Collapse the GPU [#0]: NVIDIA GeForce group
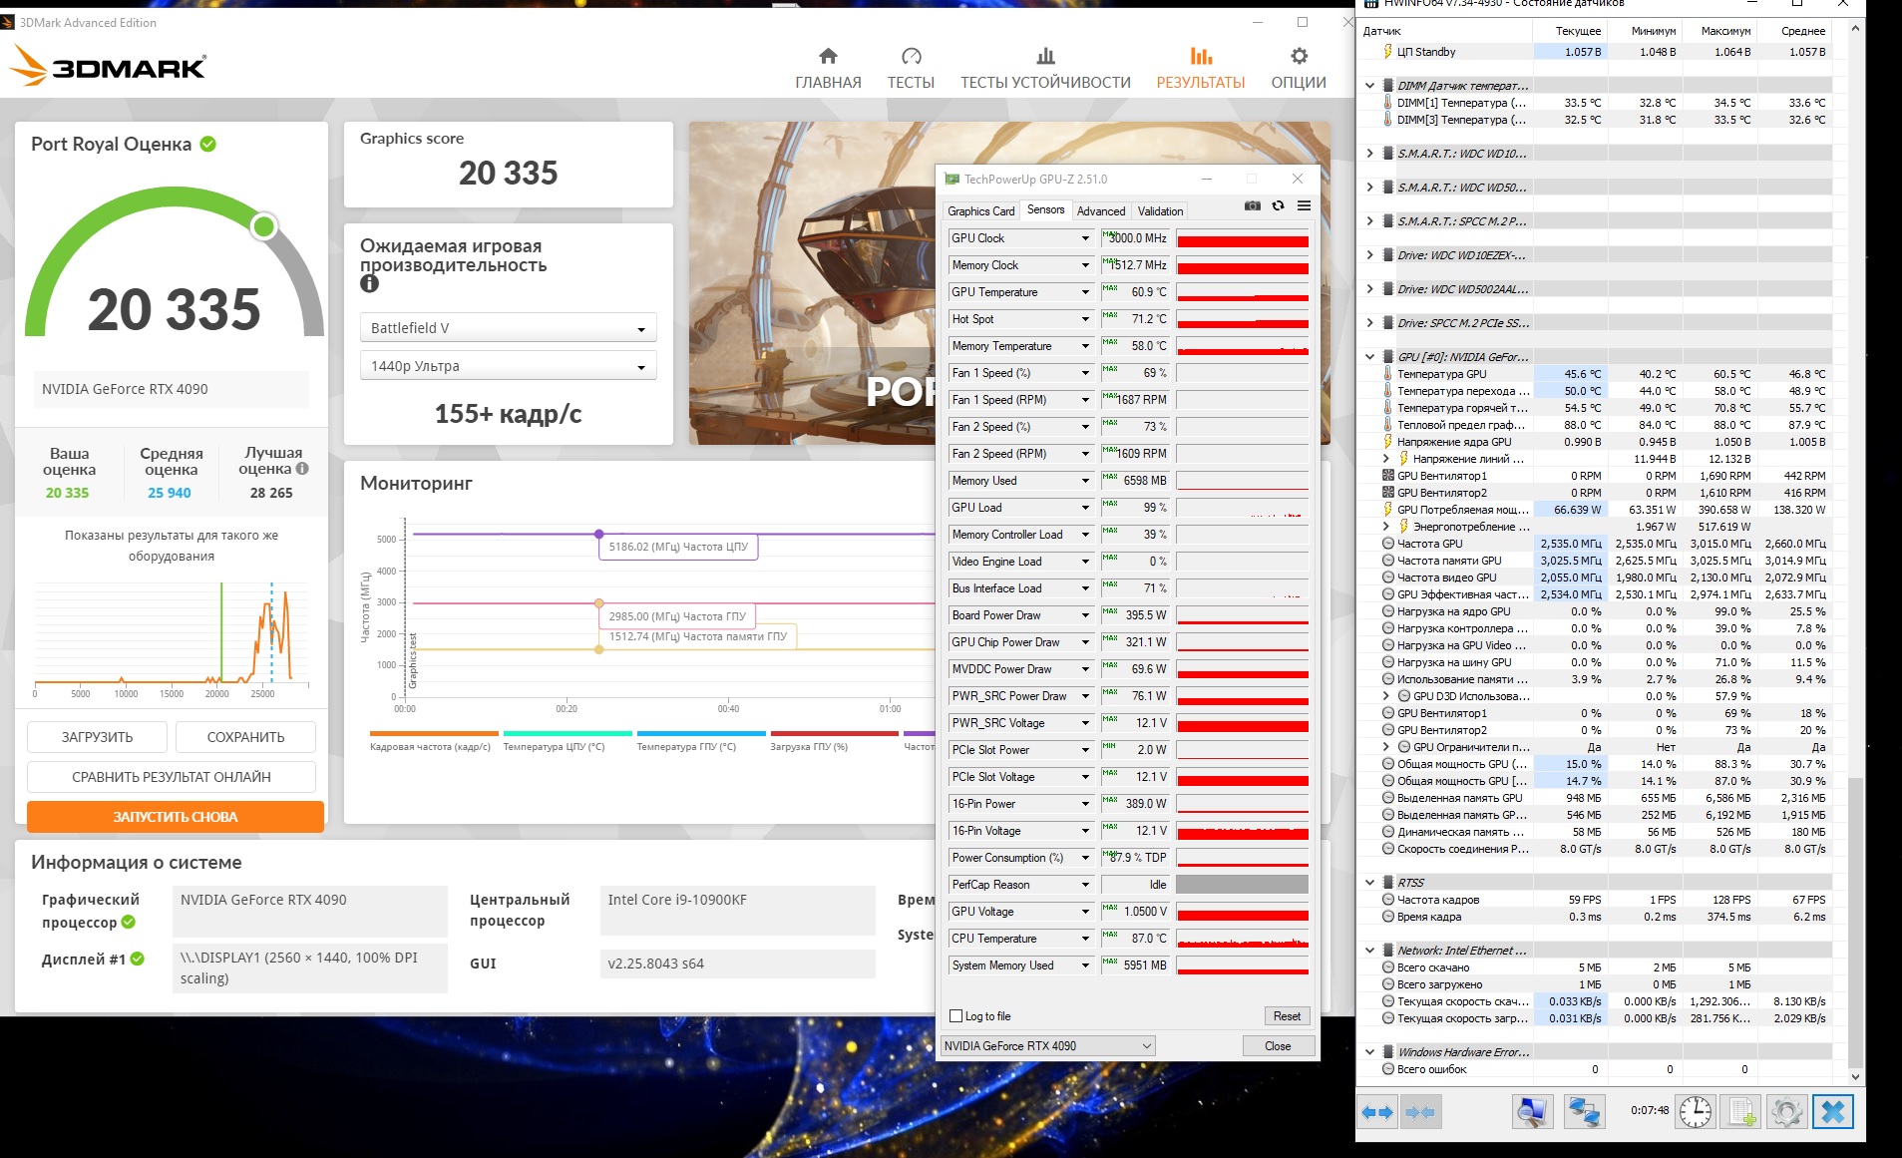This screenshot has width=1902, height=1158. pos(1370,357)
